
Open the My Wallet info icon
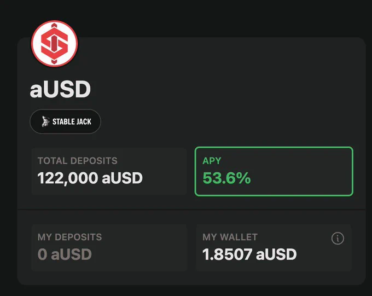tap(338, 238)
